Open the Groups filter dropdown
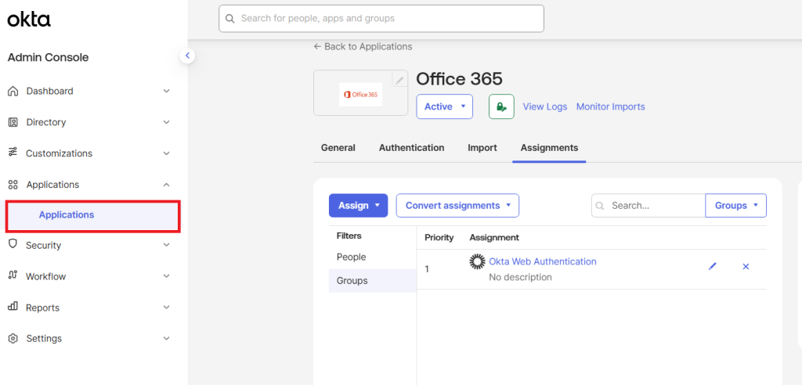This screenshot has width=802, height=385. 735,206
